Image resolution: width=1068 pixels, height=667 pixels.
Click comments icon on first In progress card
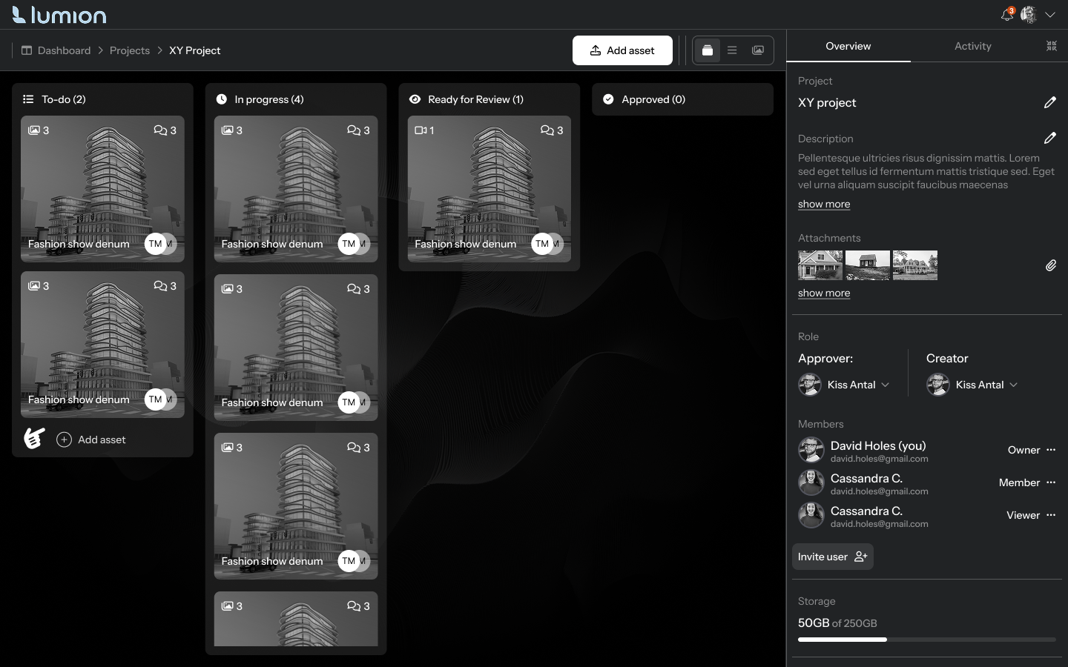[354, 130]
